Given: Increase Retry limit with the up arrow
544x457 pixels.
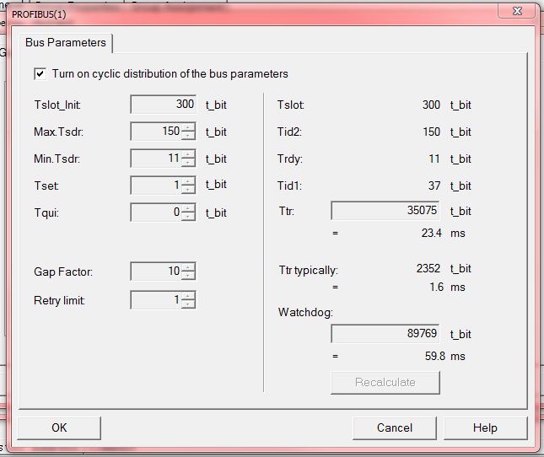Looking at the screenshot, I should coord(188,295).
